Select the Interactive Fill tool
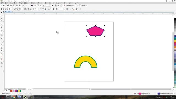This screenshot has width=176, height=99. coord(2,57)
